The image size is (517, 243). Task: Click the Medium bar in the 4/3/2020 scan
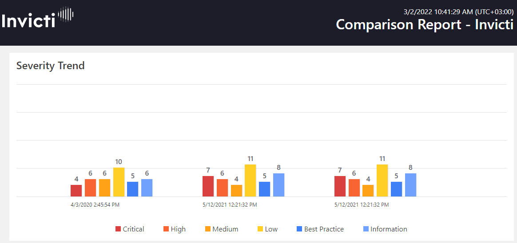[x=104, y=188]
